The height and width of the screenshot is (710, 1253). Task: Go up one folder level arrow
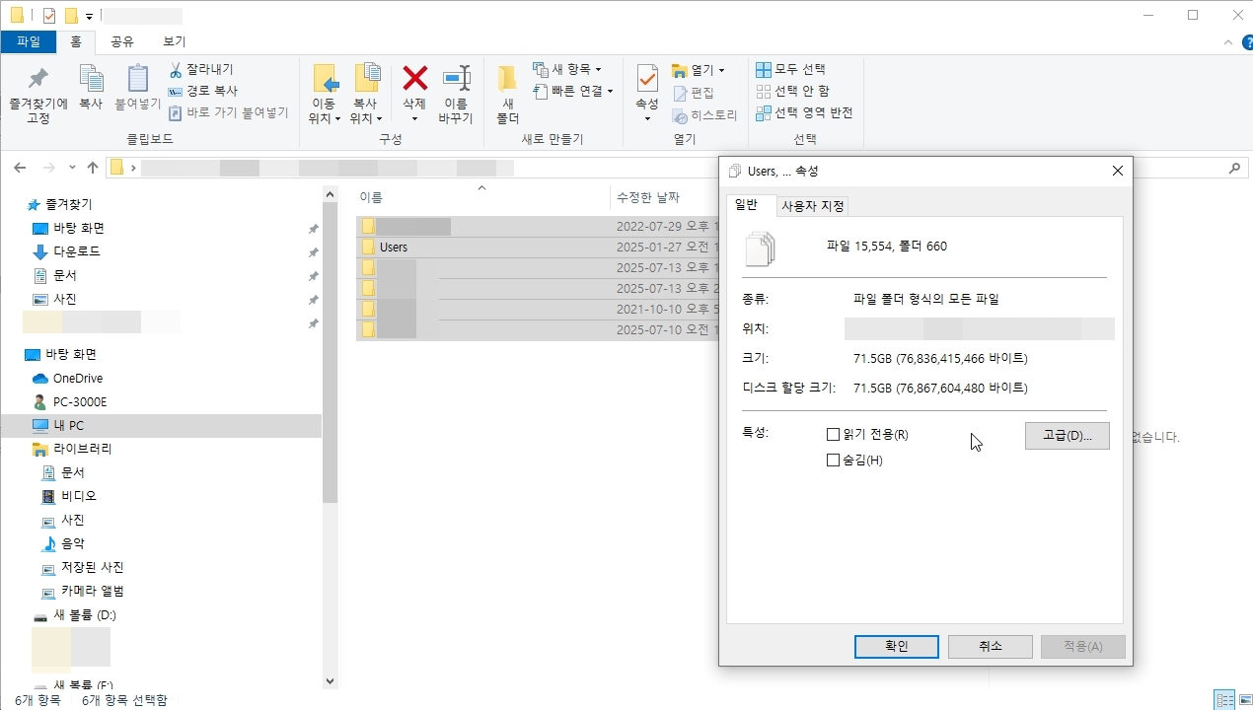tap(93, 168)
